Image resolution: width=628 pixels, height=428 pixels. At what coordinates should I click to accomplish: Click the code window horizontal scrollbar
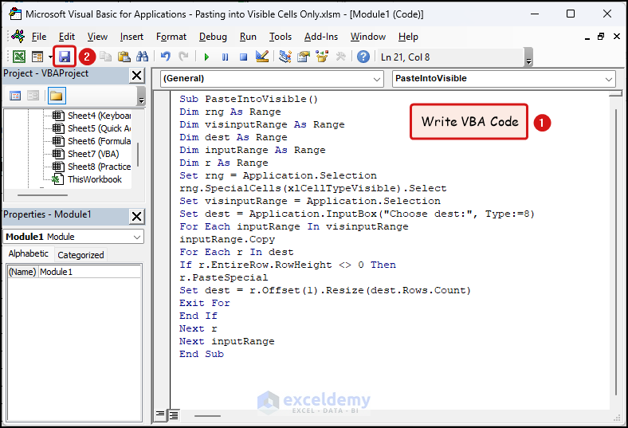tap(207, 415)
